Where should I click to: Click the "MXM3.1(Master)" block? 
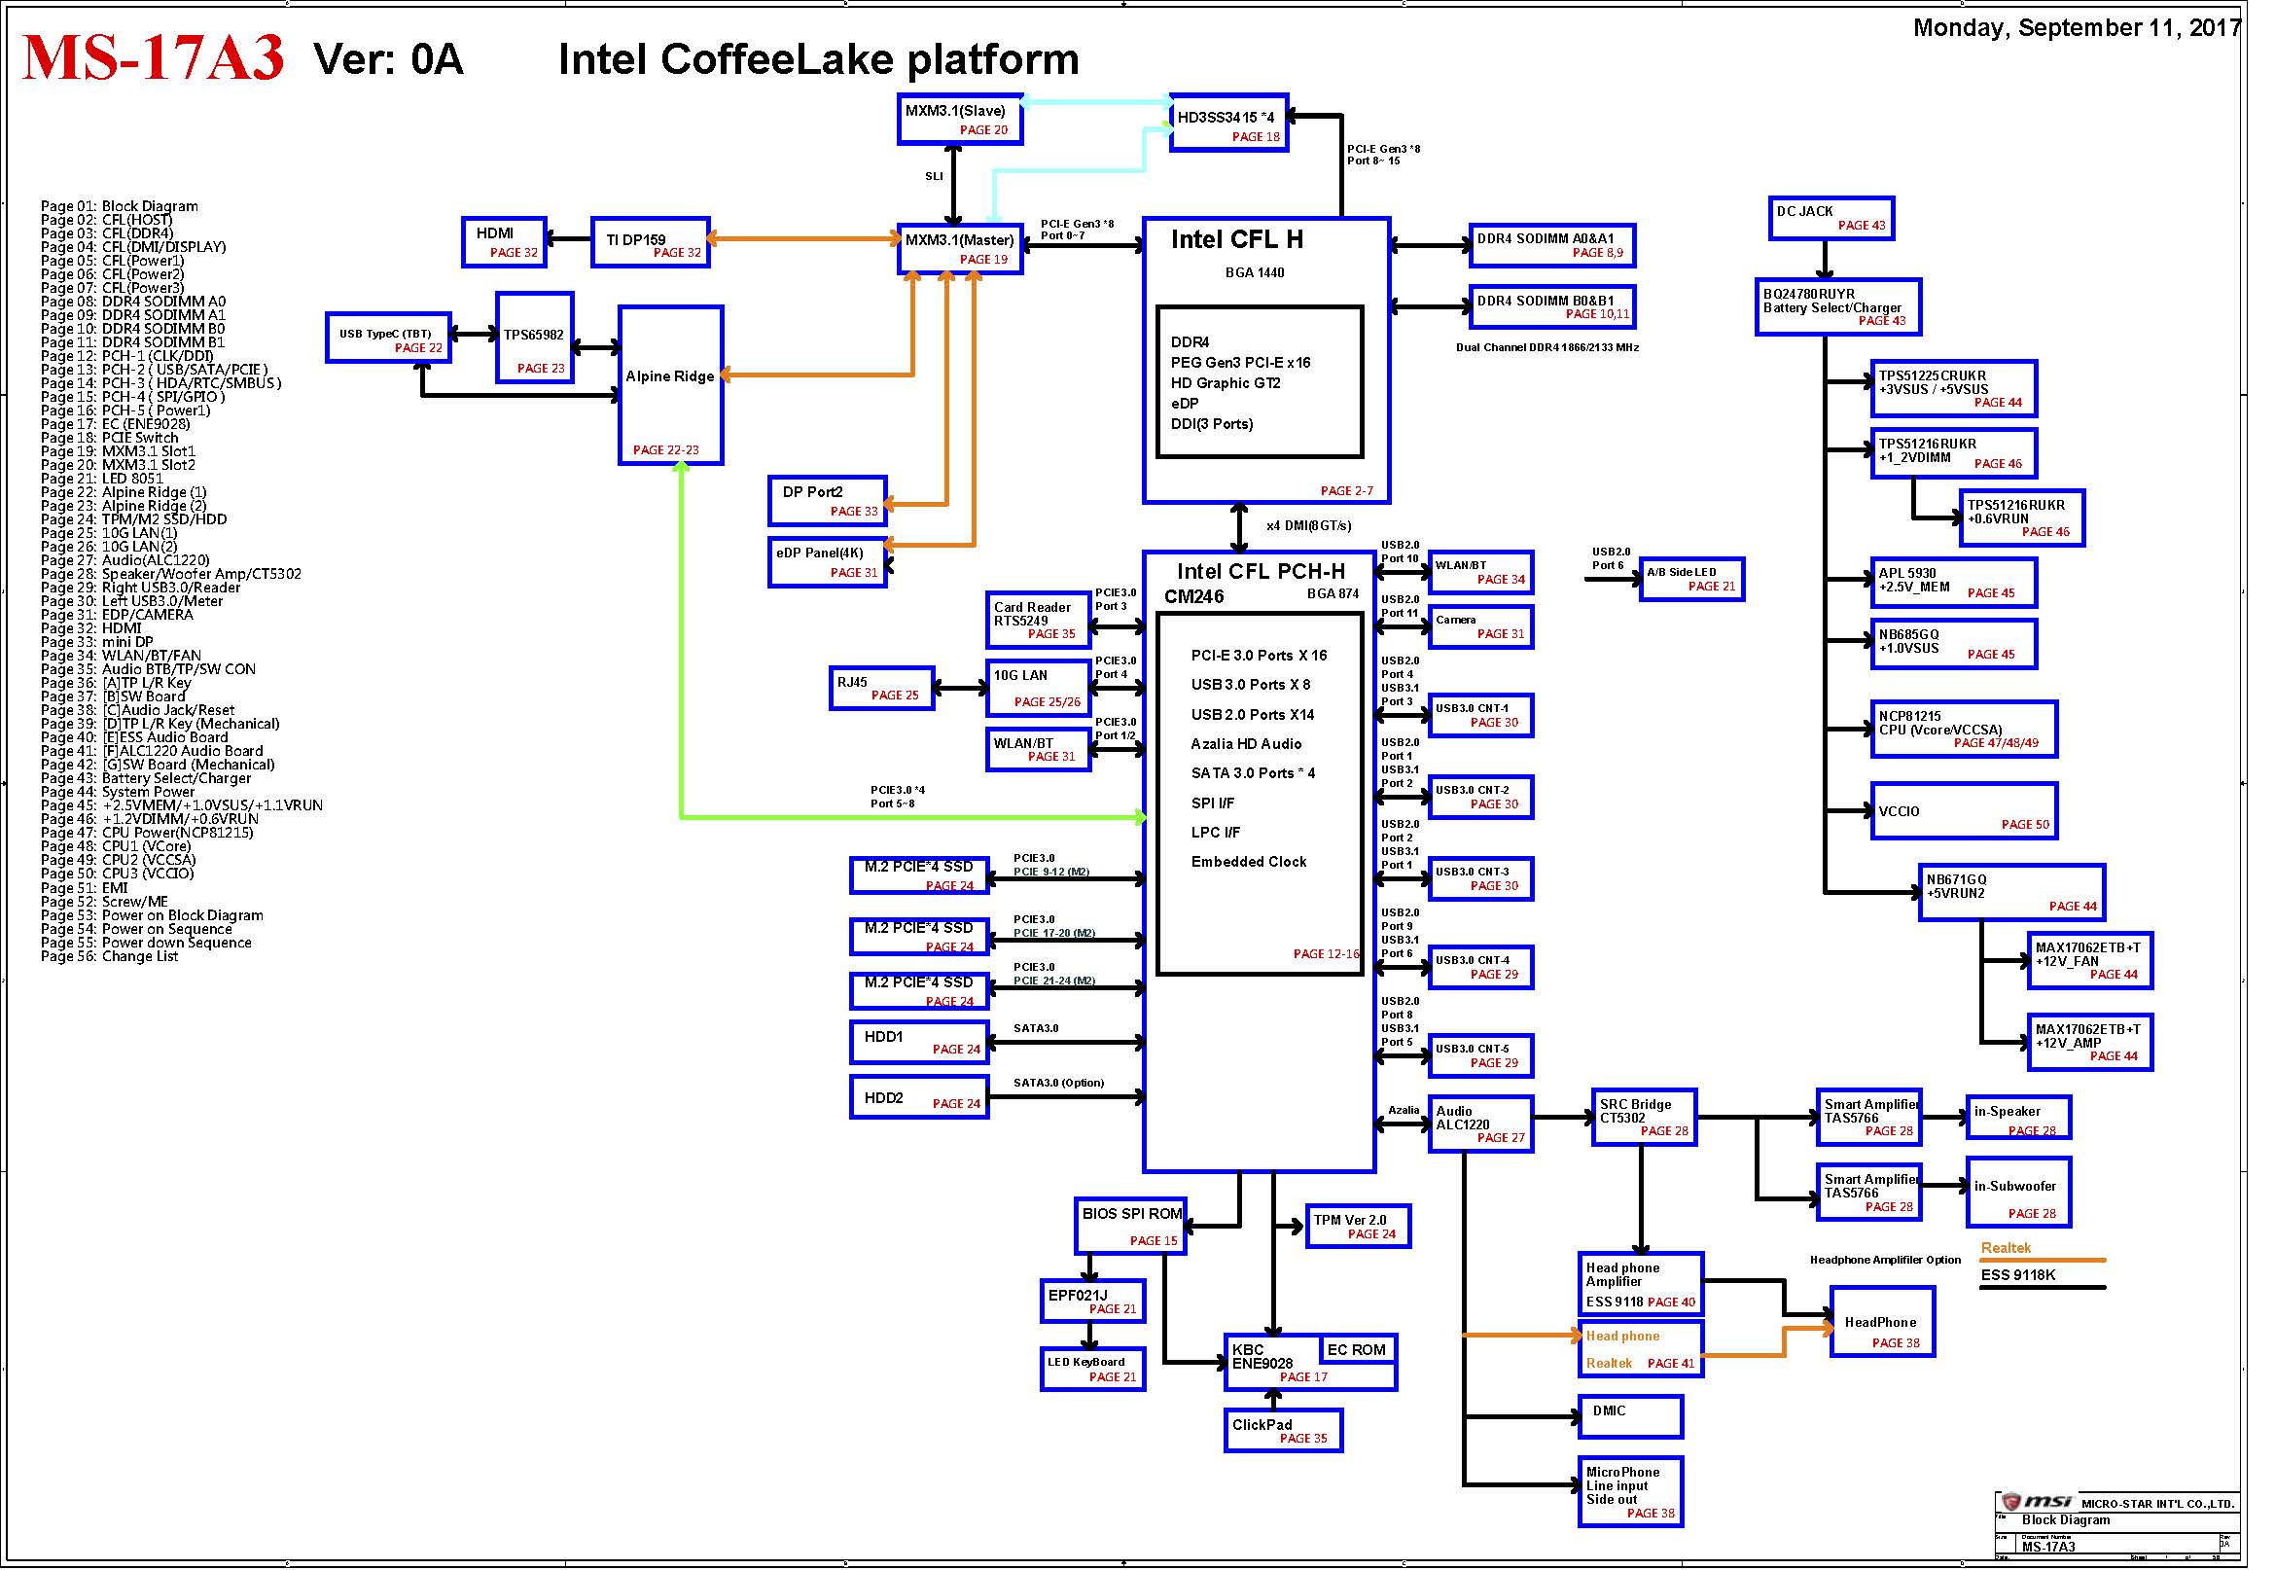click(960, 249)
